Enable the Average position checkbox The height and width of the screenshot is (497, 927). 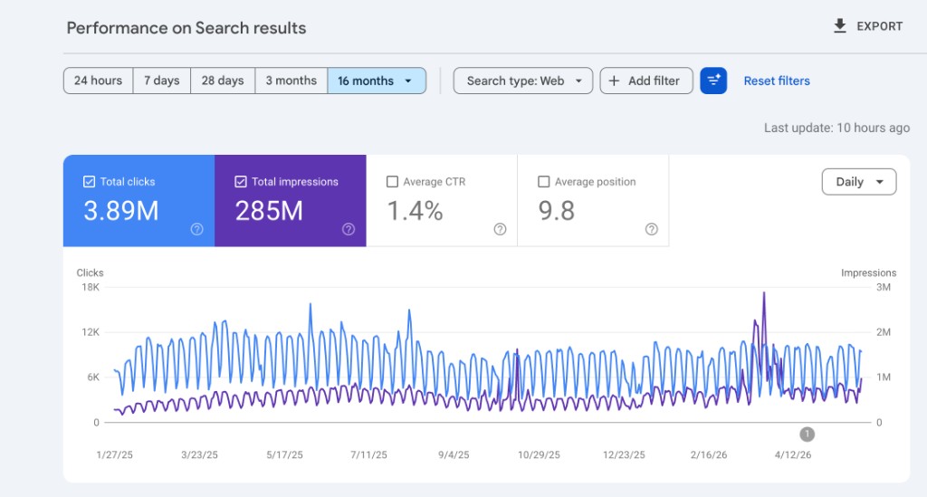[543, 181]
